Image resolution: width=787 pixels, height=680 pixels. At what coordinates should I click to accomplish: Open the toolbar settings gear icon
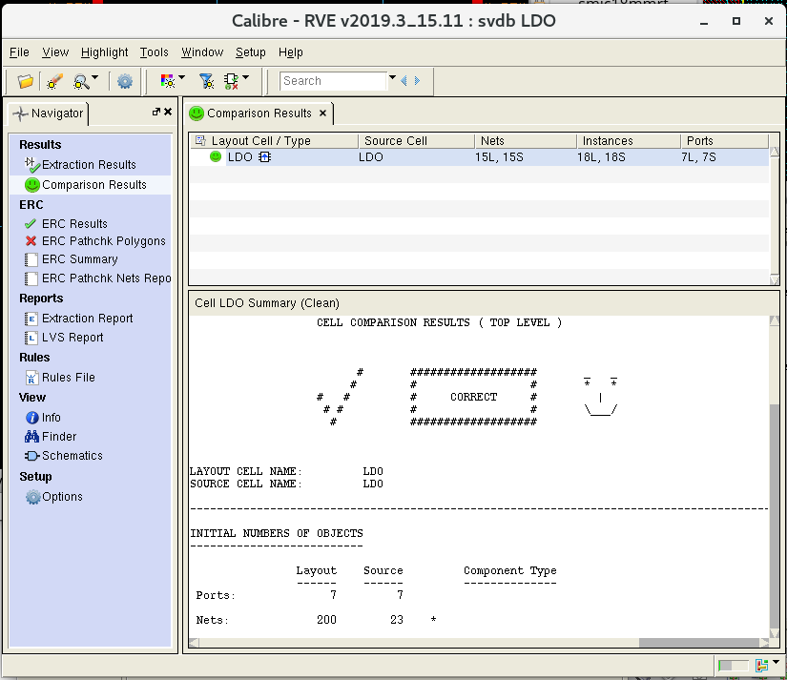[x=124, y=81]
